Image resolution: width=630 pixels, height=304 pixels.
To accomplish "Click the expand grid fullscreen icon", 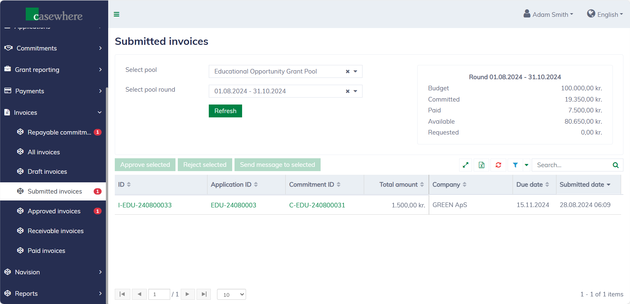I will coord(465,165).
